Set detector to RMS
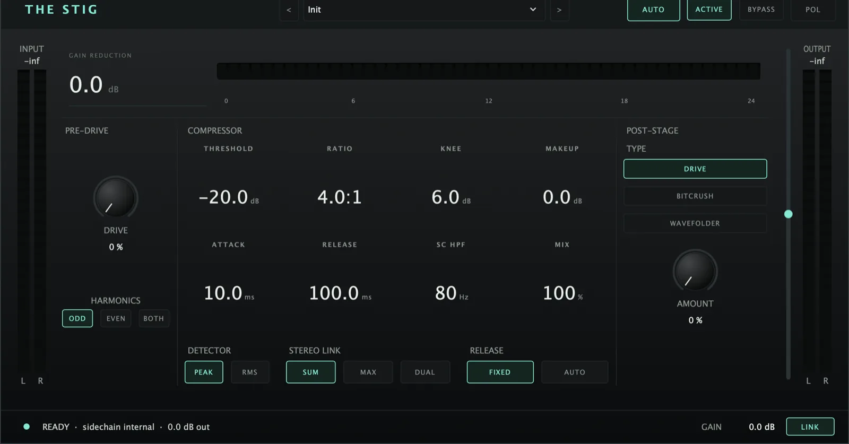849x444 pixels. (x=250, y=372)
